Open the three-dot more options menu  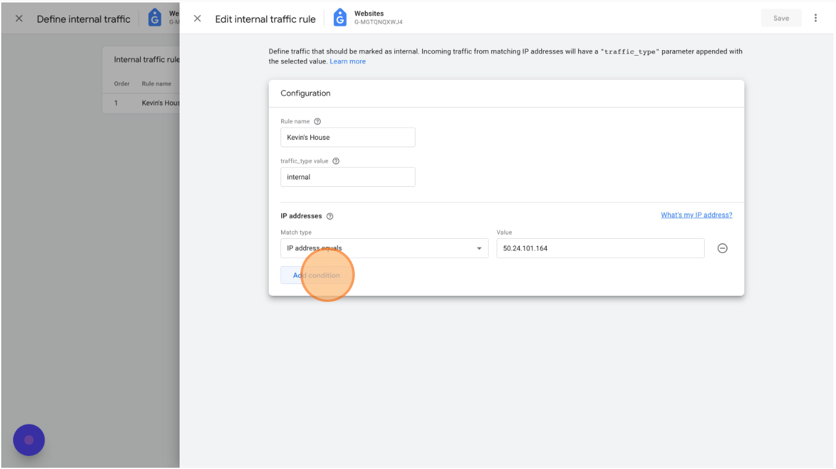(x=816, y=18)
